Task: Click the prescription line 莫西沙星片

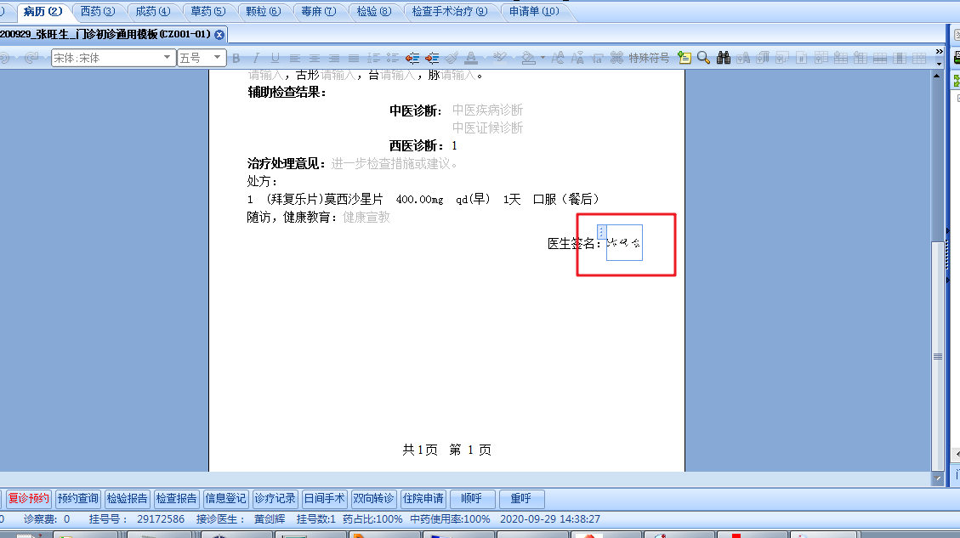Action: click(423, 200)
